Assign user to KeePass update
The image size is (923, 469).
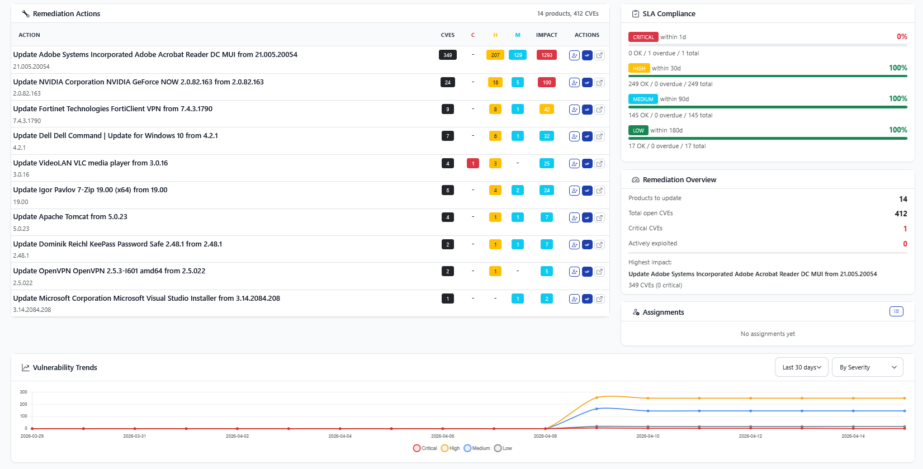[x=574, y=245]
